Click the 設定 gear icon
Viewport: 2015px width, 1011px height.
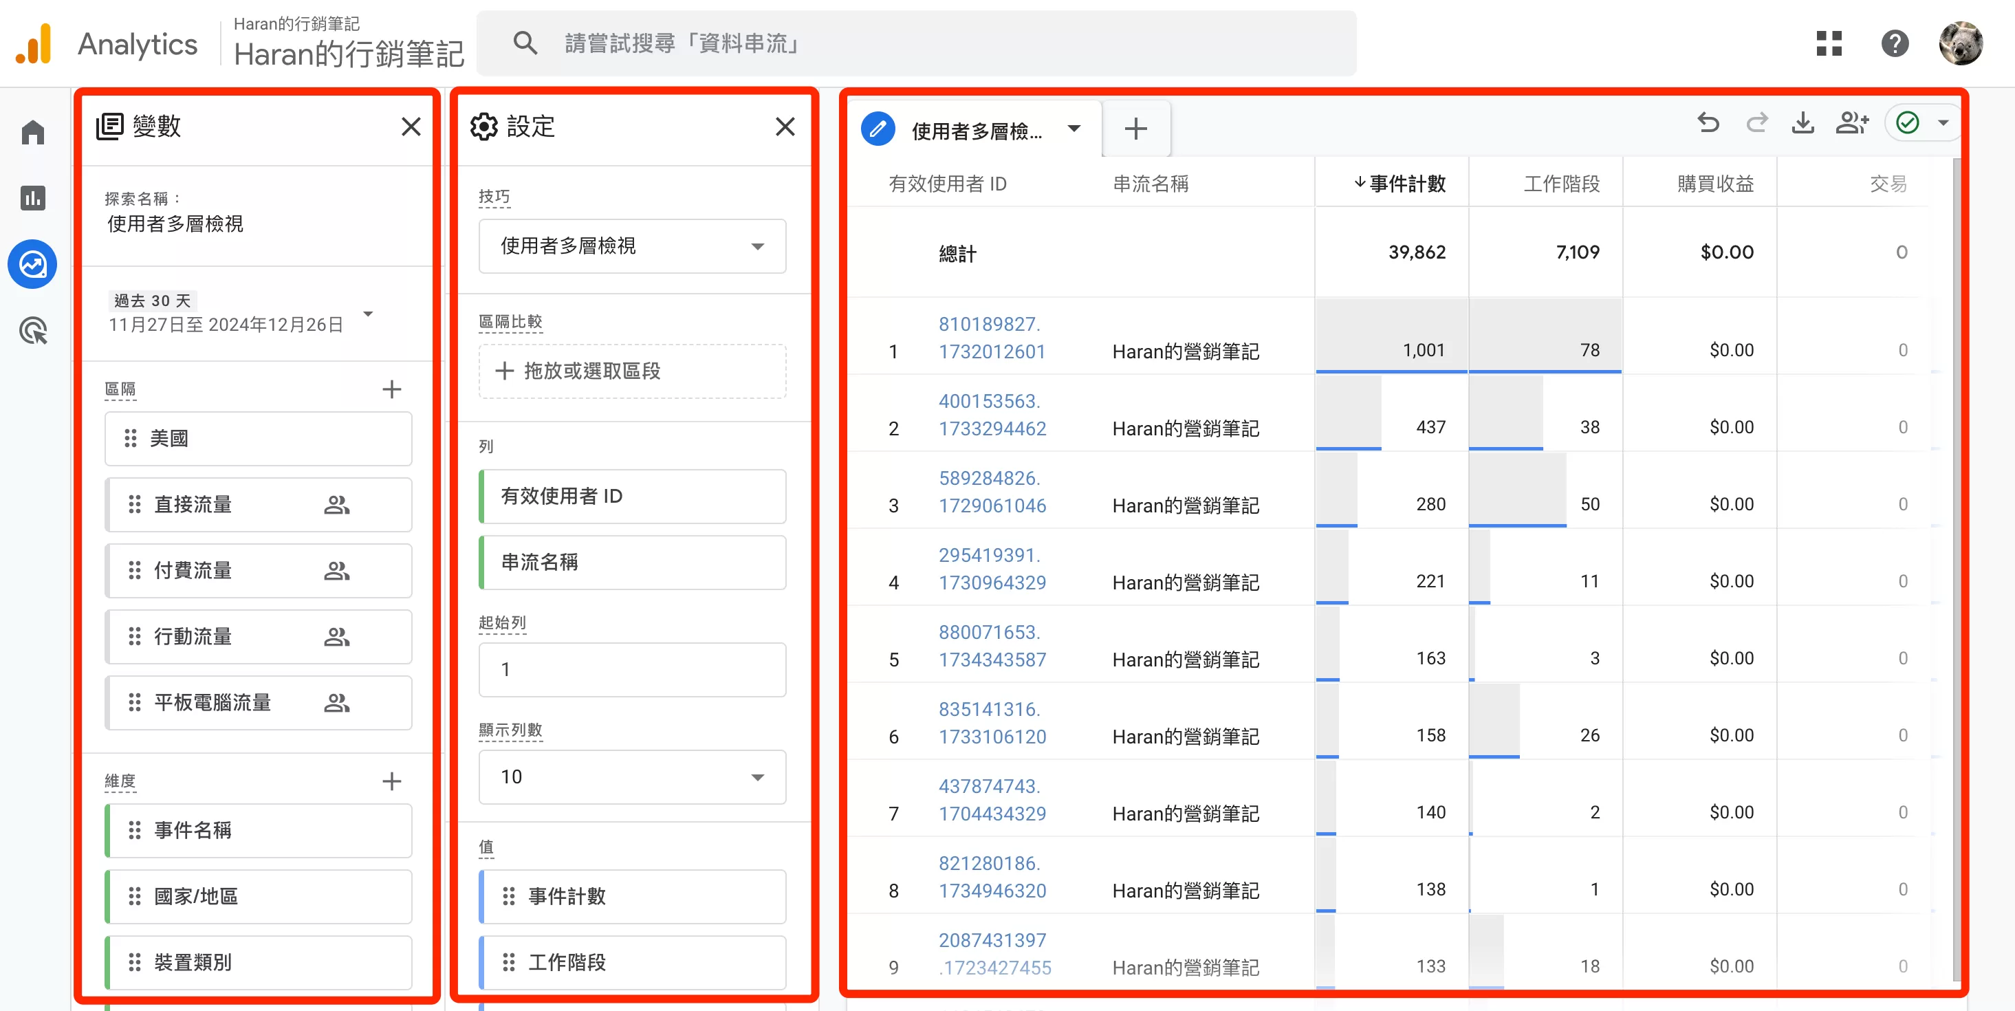[x=483, y=126]
